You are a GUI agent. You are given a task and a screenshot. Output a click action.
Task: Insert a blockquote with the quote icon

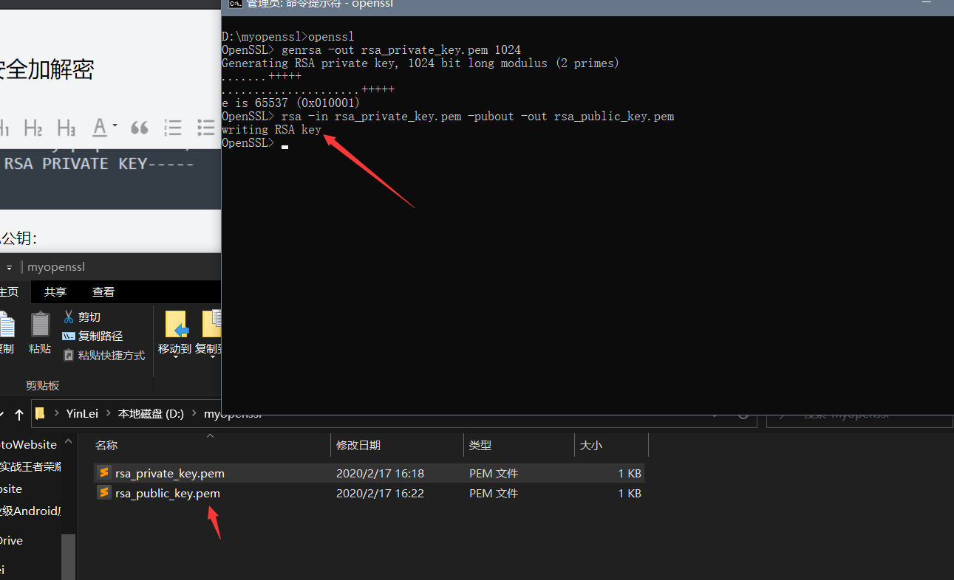coord(139,128)
